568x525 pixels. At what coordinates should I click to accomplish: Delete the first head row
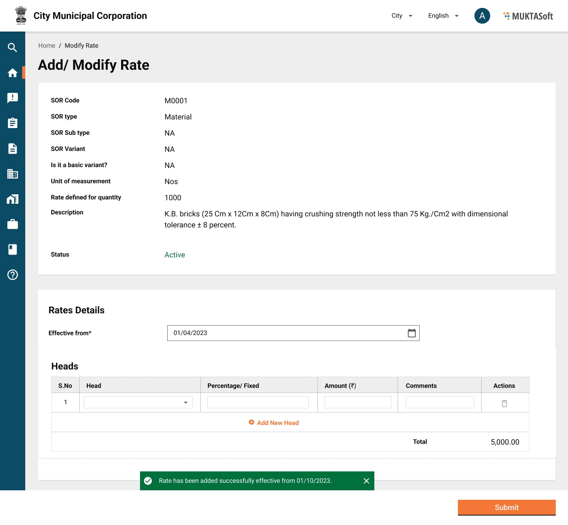point(504,403)
